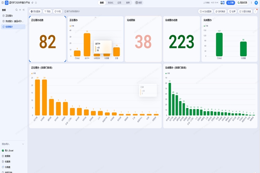Click the 数据表 icon in the import list
260x173 pixels.
pyautogui.click(x=3, y=156)
